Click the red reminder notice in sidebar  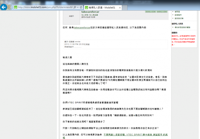(183, 40)
